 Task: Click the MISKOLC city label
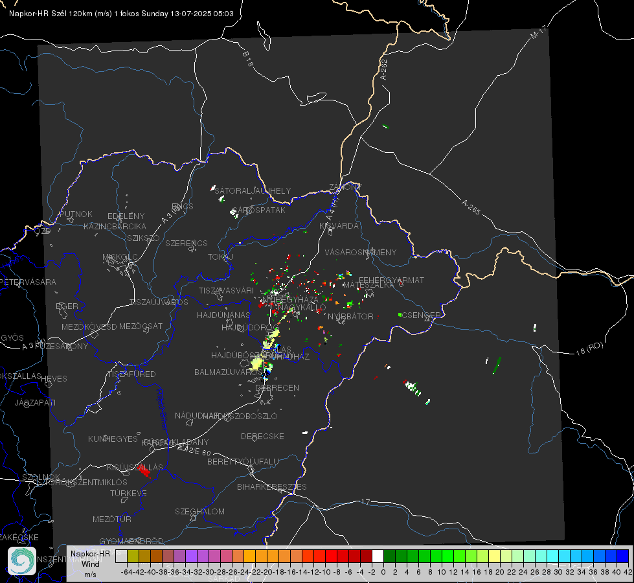(120, 257)
